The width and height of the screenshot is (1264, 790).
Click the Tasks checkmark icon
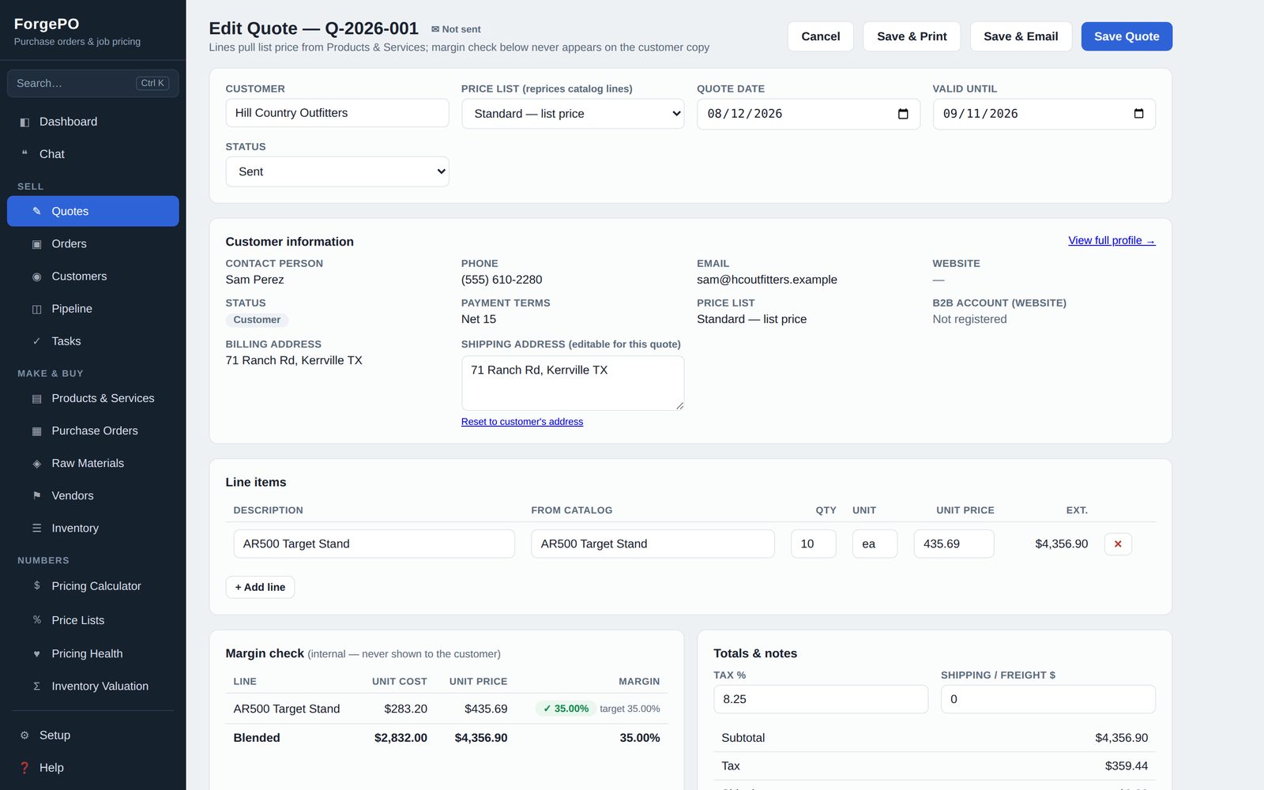[36, 341]
